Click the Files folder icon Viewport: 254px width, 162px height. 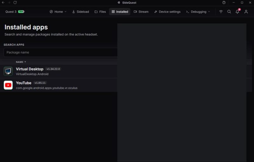click(96, 12)
